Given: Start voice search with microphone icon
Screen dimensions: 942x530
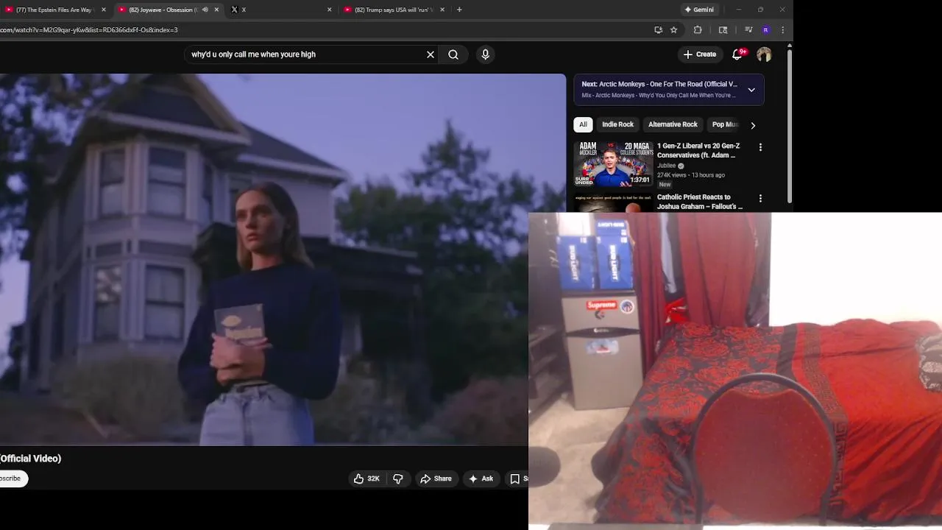Looking at the screenshot, I should click(x=485, y=54).
